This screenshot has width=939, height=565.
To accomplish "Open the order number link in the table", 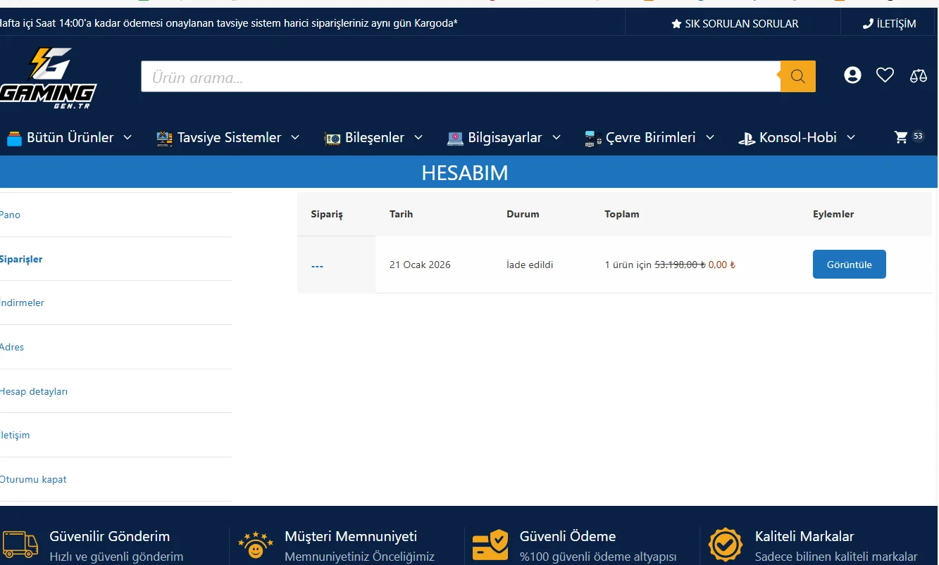I will pos(317,265).
